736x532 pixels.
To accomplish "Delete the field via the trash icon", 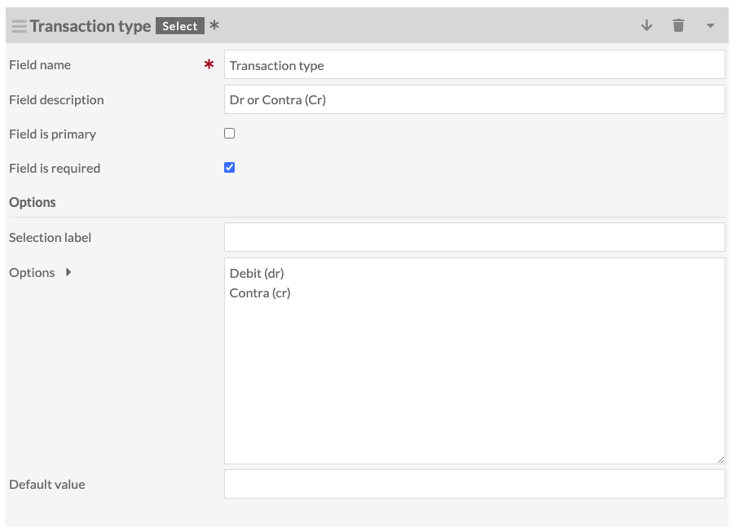I will (679, 25).
